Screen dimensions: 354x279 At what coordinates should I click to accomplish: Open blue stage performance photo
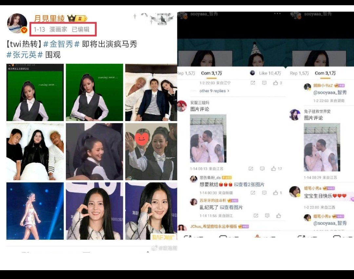(x=35, y=211)
